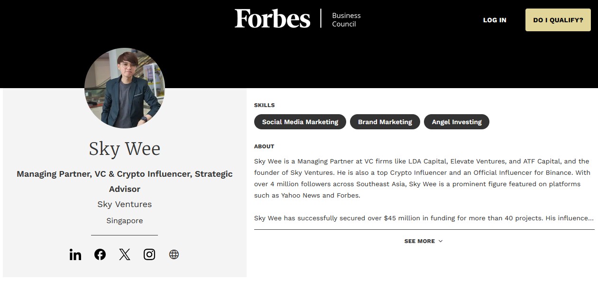Image resolution: width=598 pixels, height=289 pixels.
Task: Click the chevron next to SEE MORE
Action: coord(440,241)
